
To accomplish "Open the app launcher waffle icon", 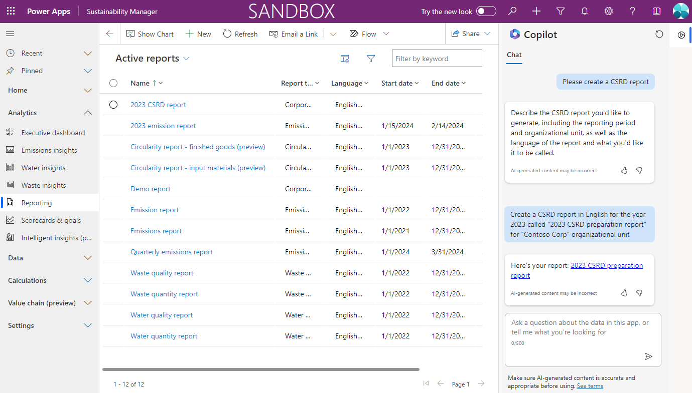I will coord(11,11).
